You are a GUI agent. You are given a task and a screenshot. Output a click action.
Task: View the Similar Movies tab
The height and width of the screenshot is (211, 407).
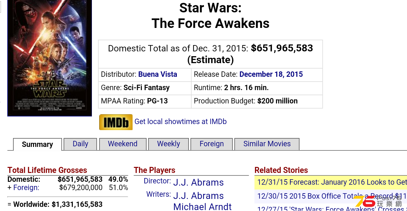[x=267, y=144]
